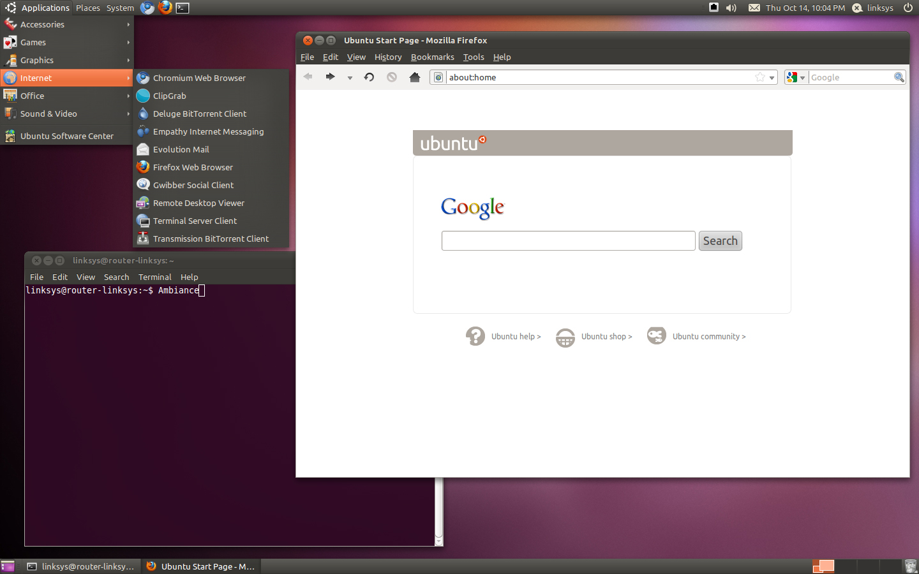Expand the Graphics submenu

[x=67, y=60]
